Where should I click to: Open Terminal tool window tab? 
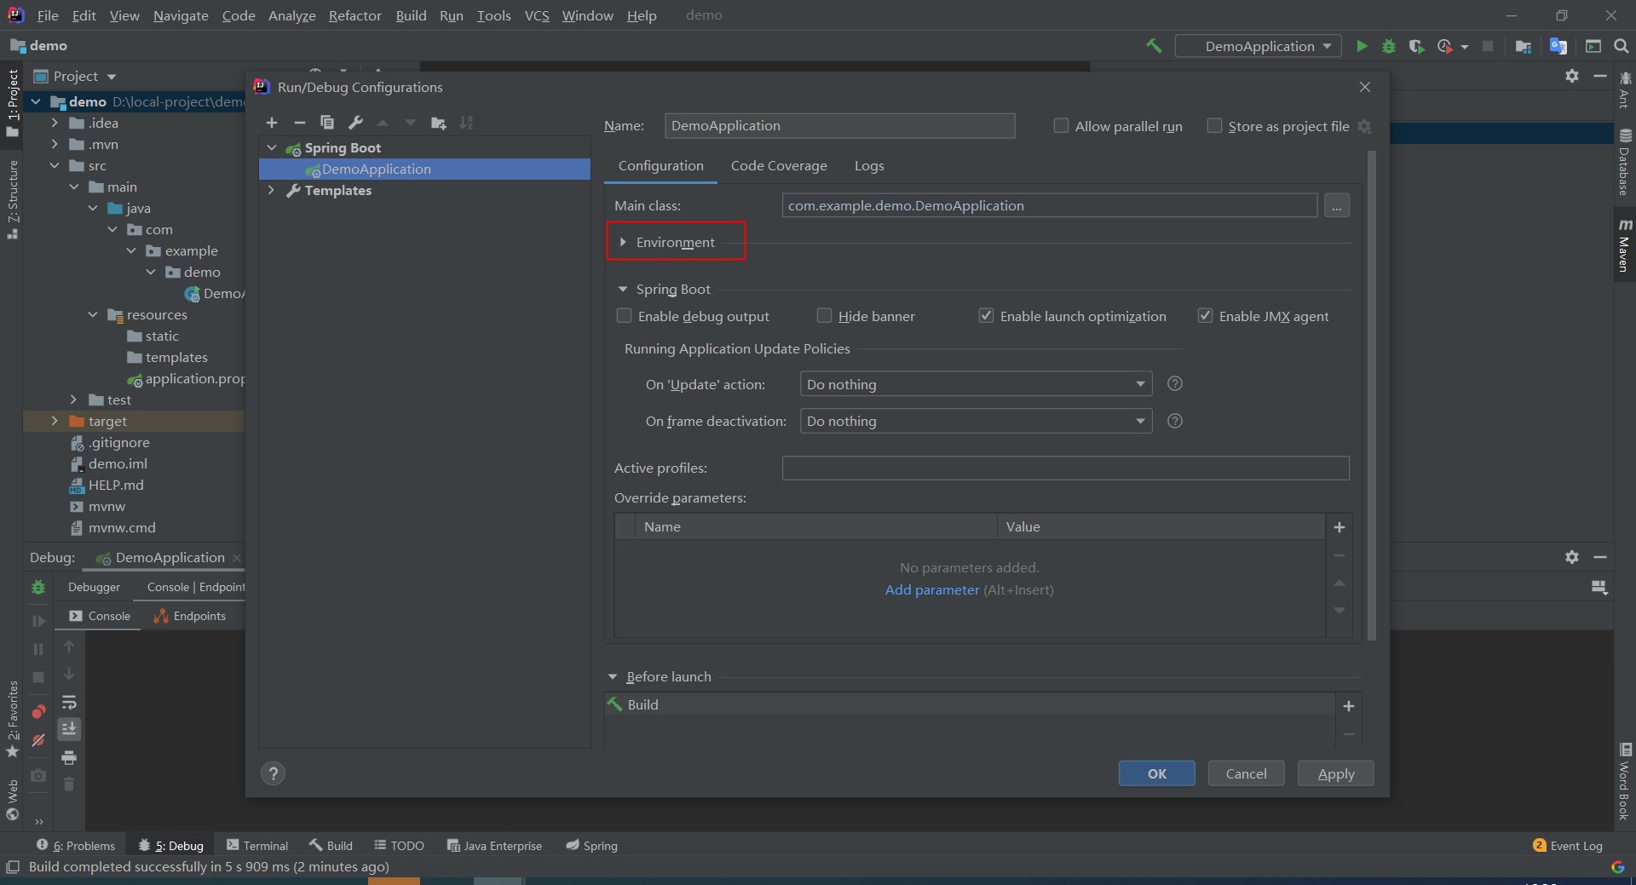point(257,846)
